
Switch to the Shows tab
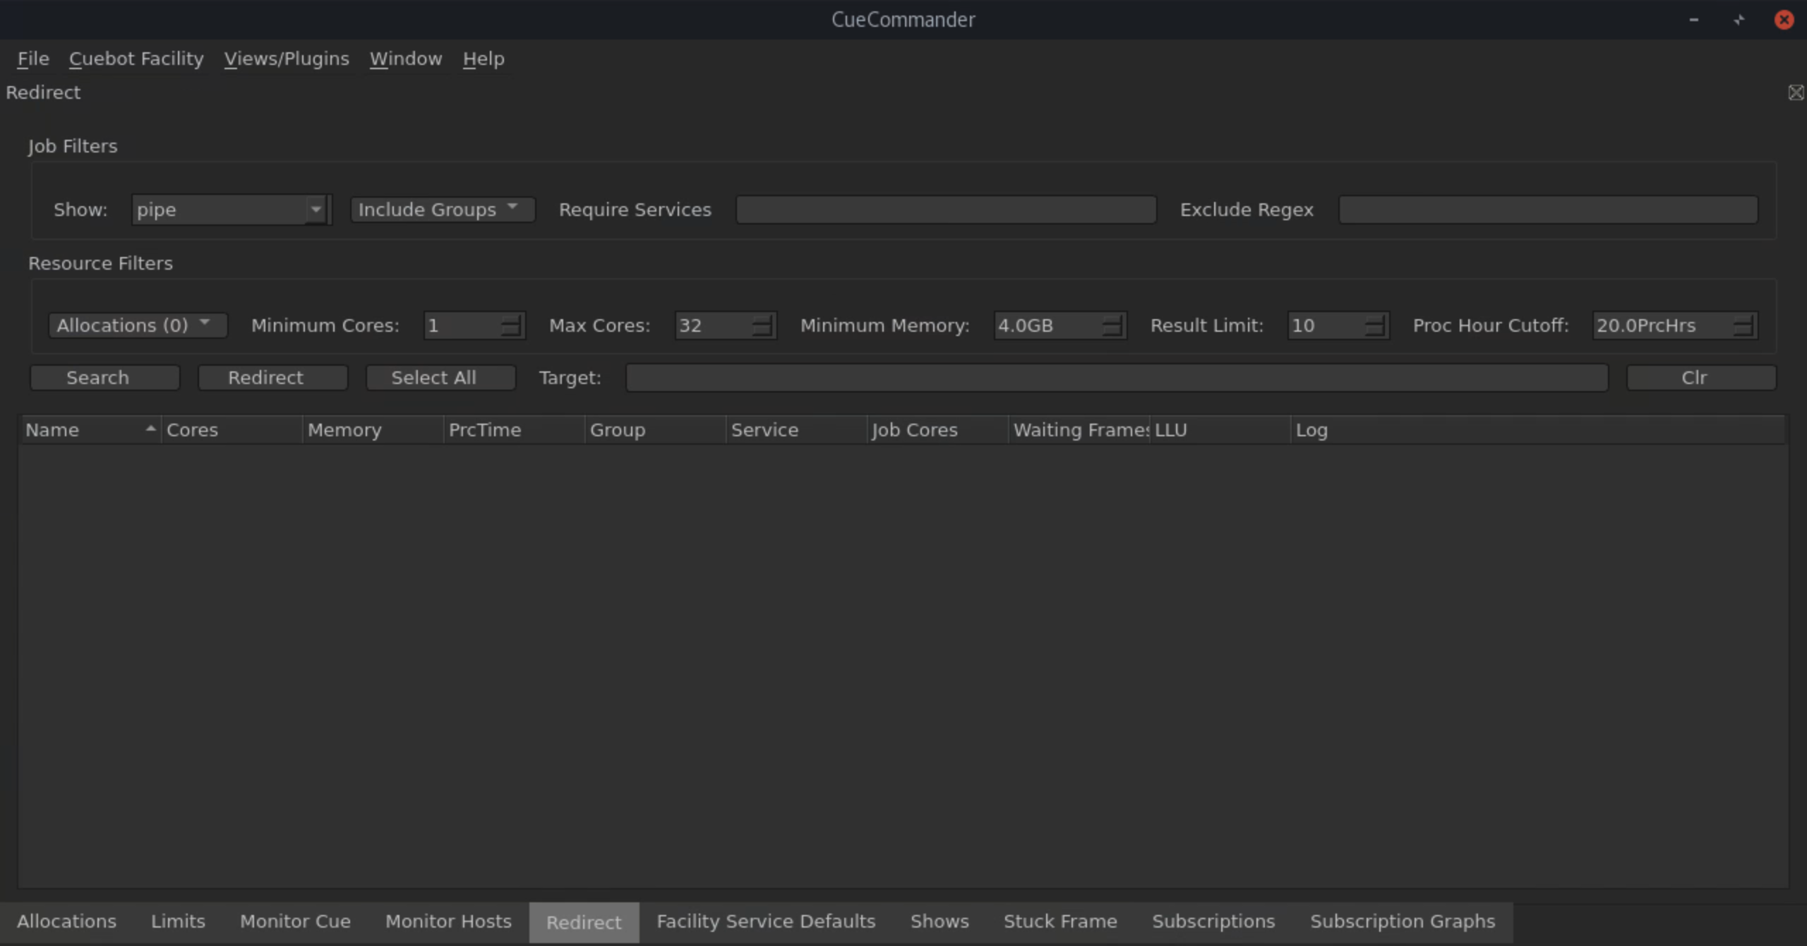939,922
